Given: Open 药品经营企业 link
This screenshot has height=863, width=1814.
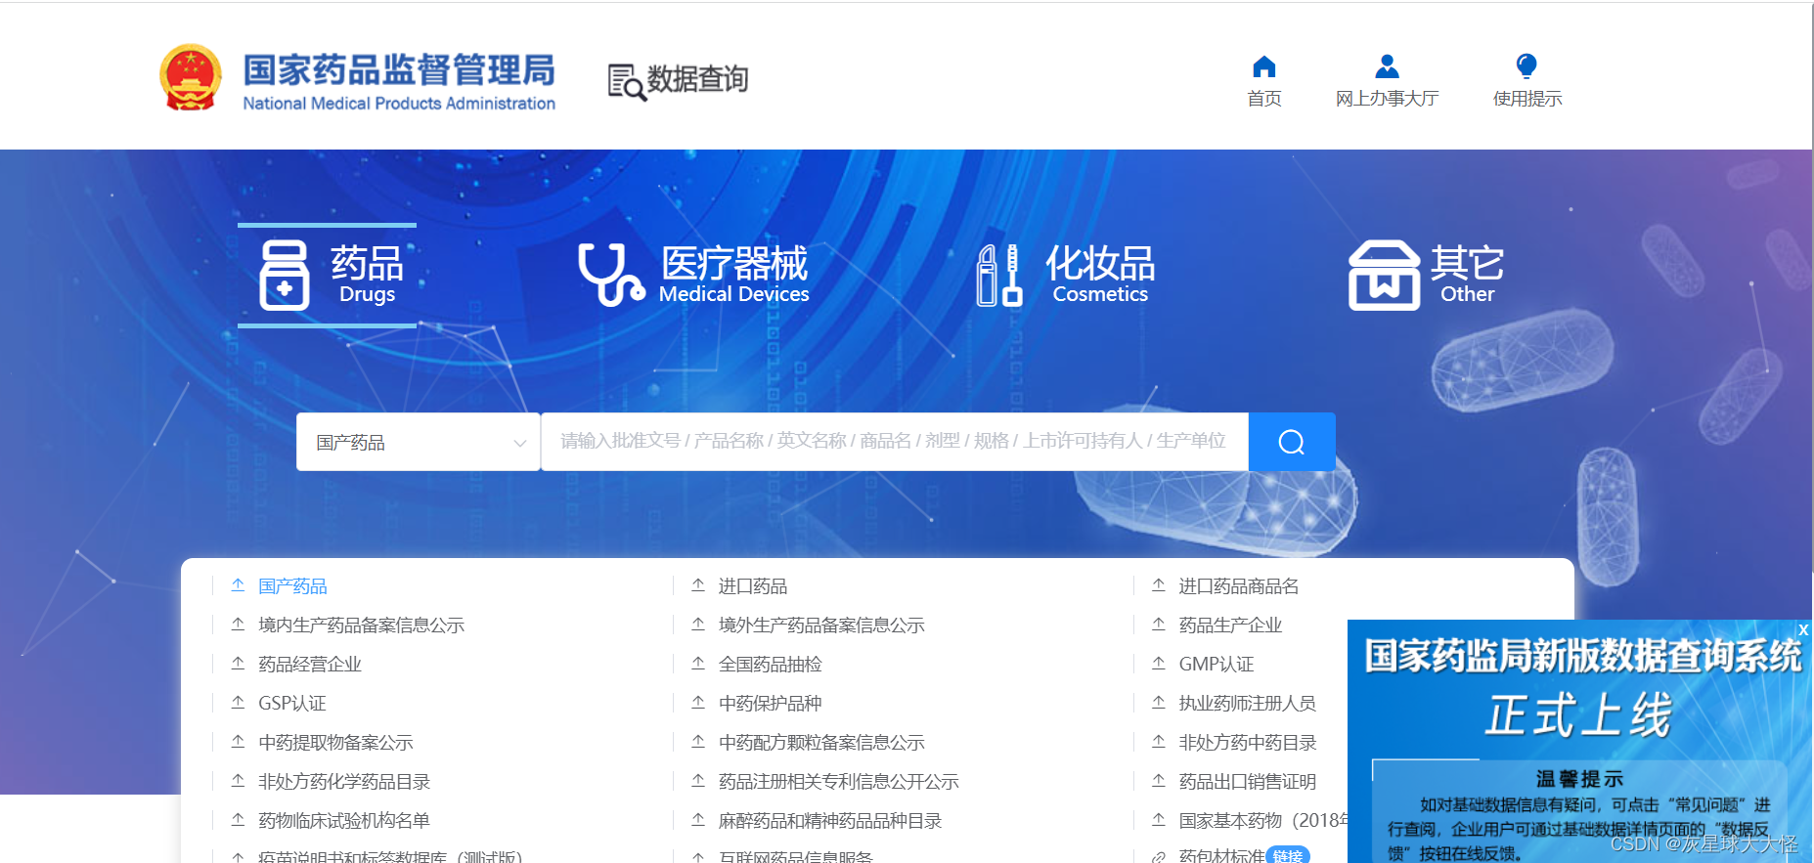Looking at the screenshot, I should click(310, 665).
